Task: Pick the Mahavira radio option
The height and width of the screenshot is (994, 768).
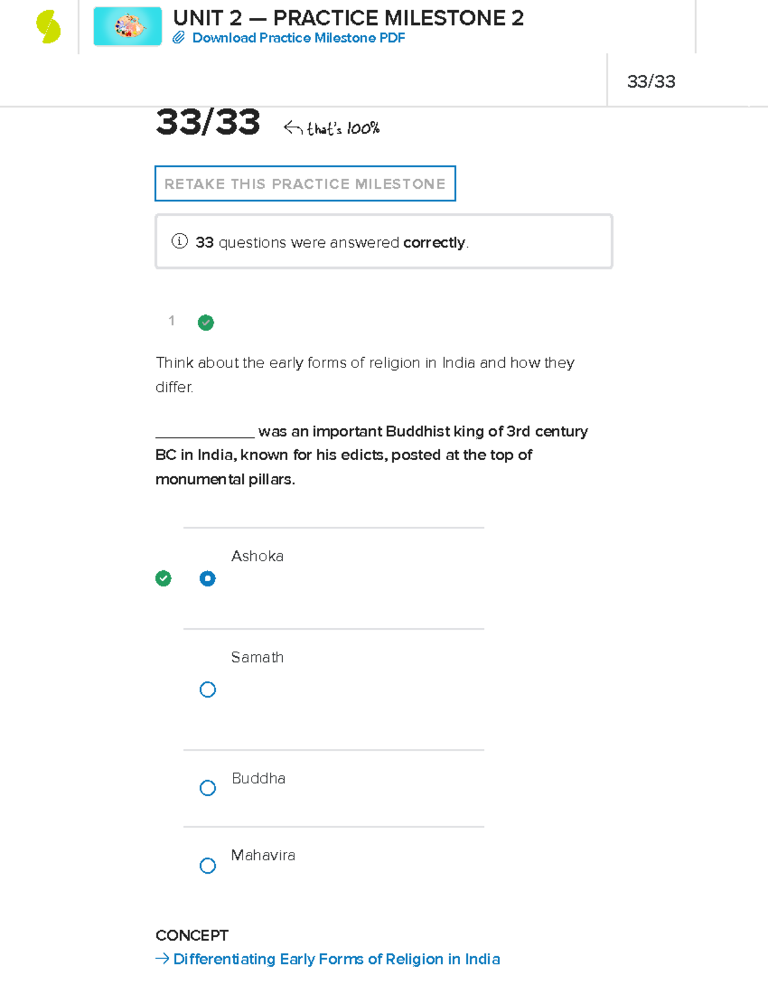Action: pyautogui.click(x=207, y=866)
